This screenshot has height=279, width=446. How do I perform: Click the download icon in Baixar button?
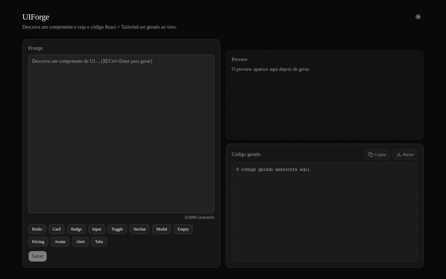[x=399, y=154]
